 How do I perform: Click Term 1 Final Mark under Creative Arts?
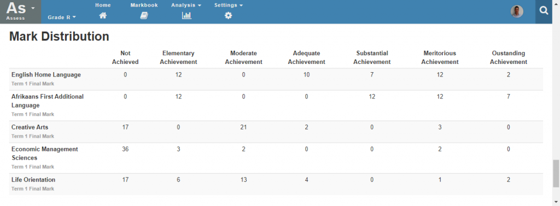coord(33,137)
